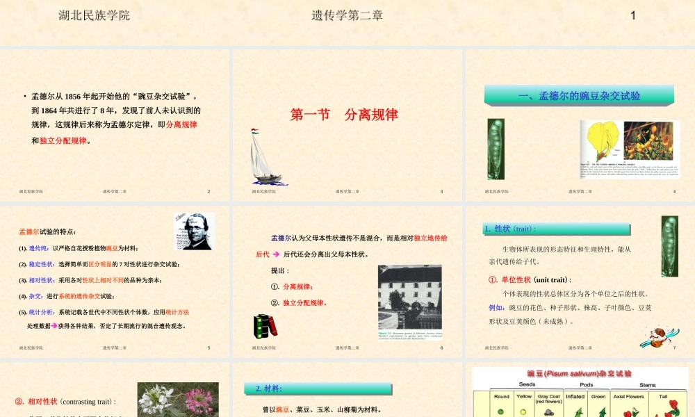Image resolution: width=695 pixels, height=417 pixels.
Task: Click the top header '湖北民族学院'
Action: pos(94,15)
